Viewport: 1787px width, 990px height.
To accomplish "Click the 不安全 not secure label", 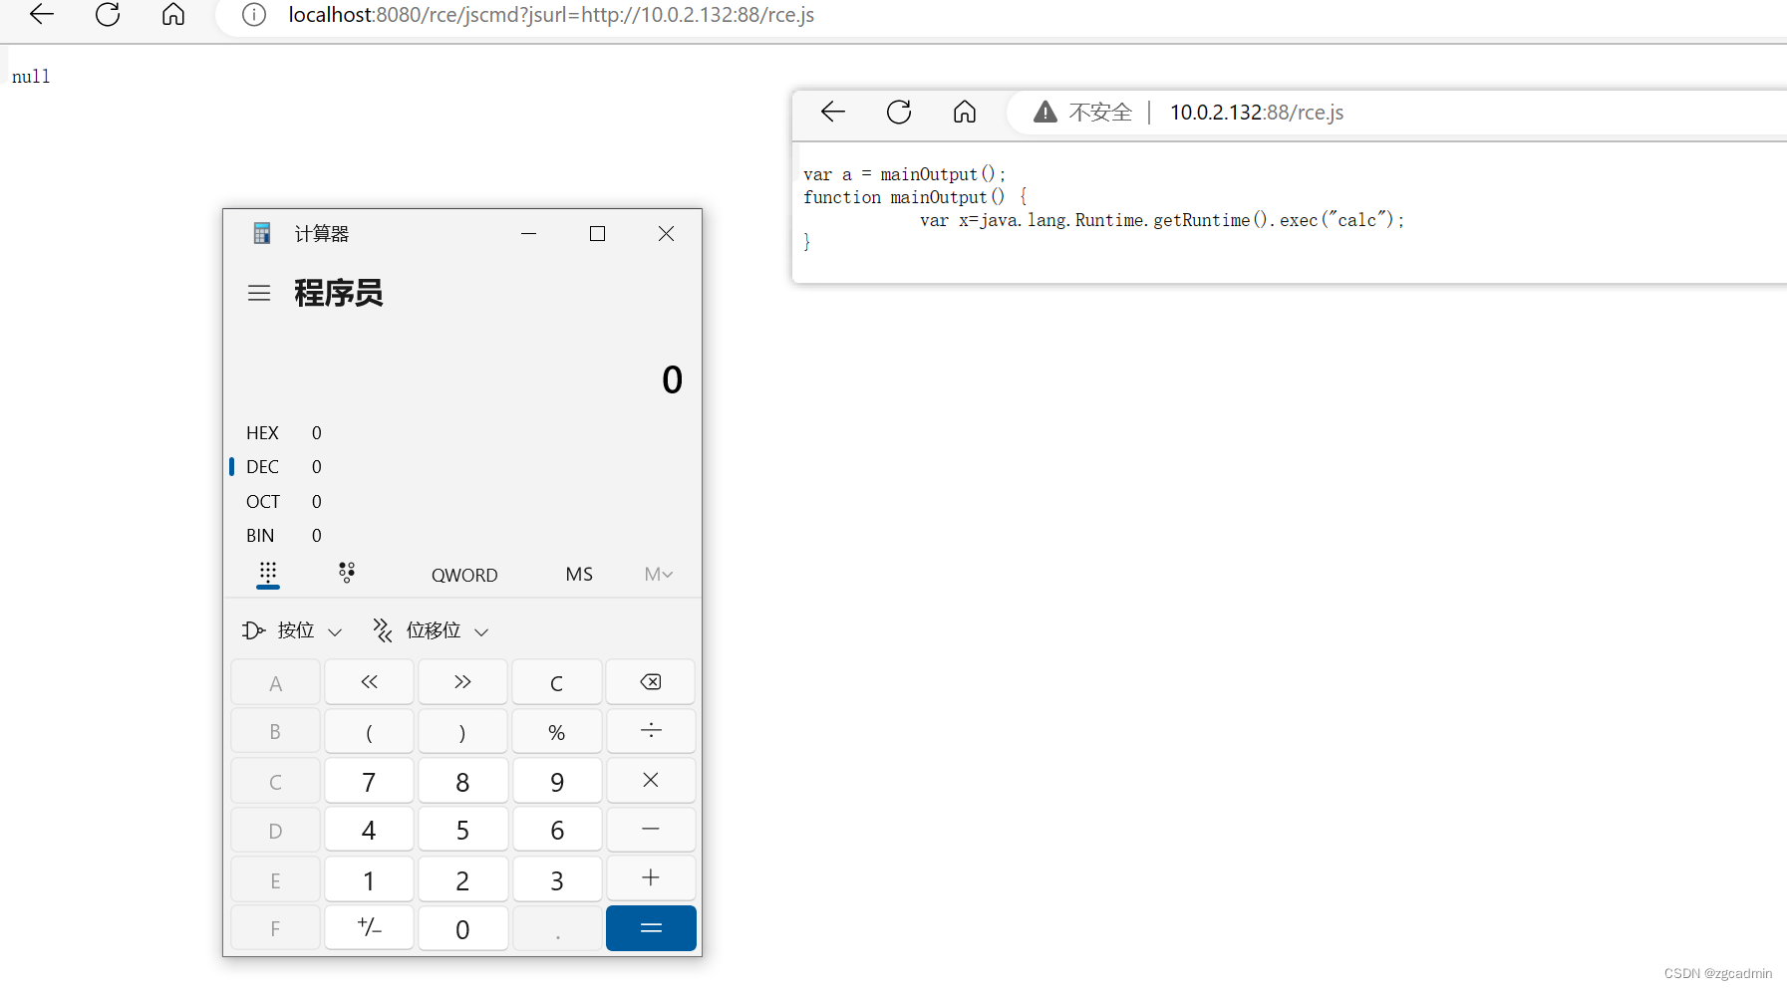I will point(1100,112).
